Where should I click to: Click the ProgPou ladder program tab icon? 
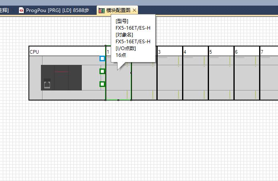22,10
